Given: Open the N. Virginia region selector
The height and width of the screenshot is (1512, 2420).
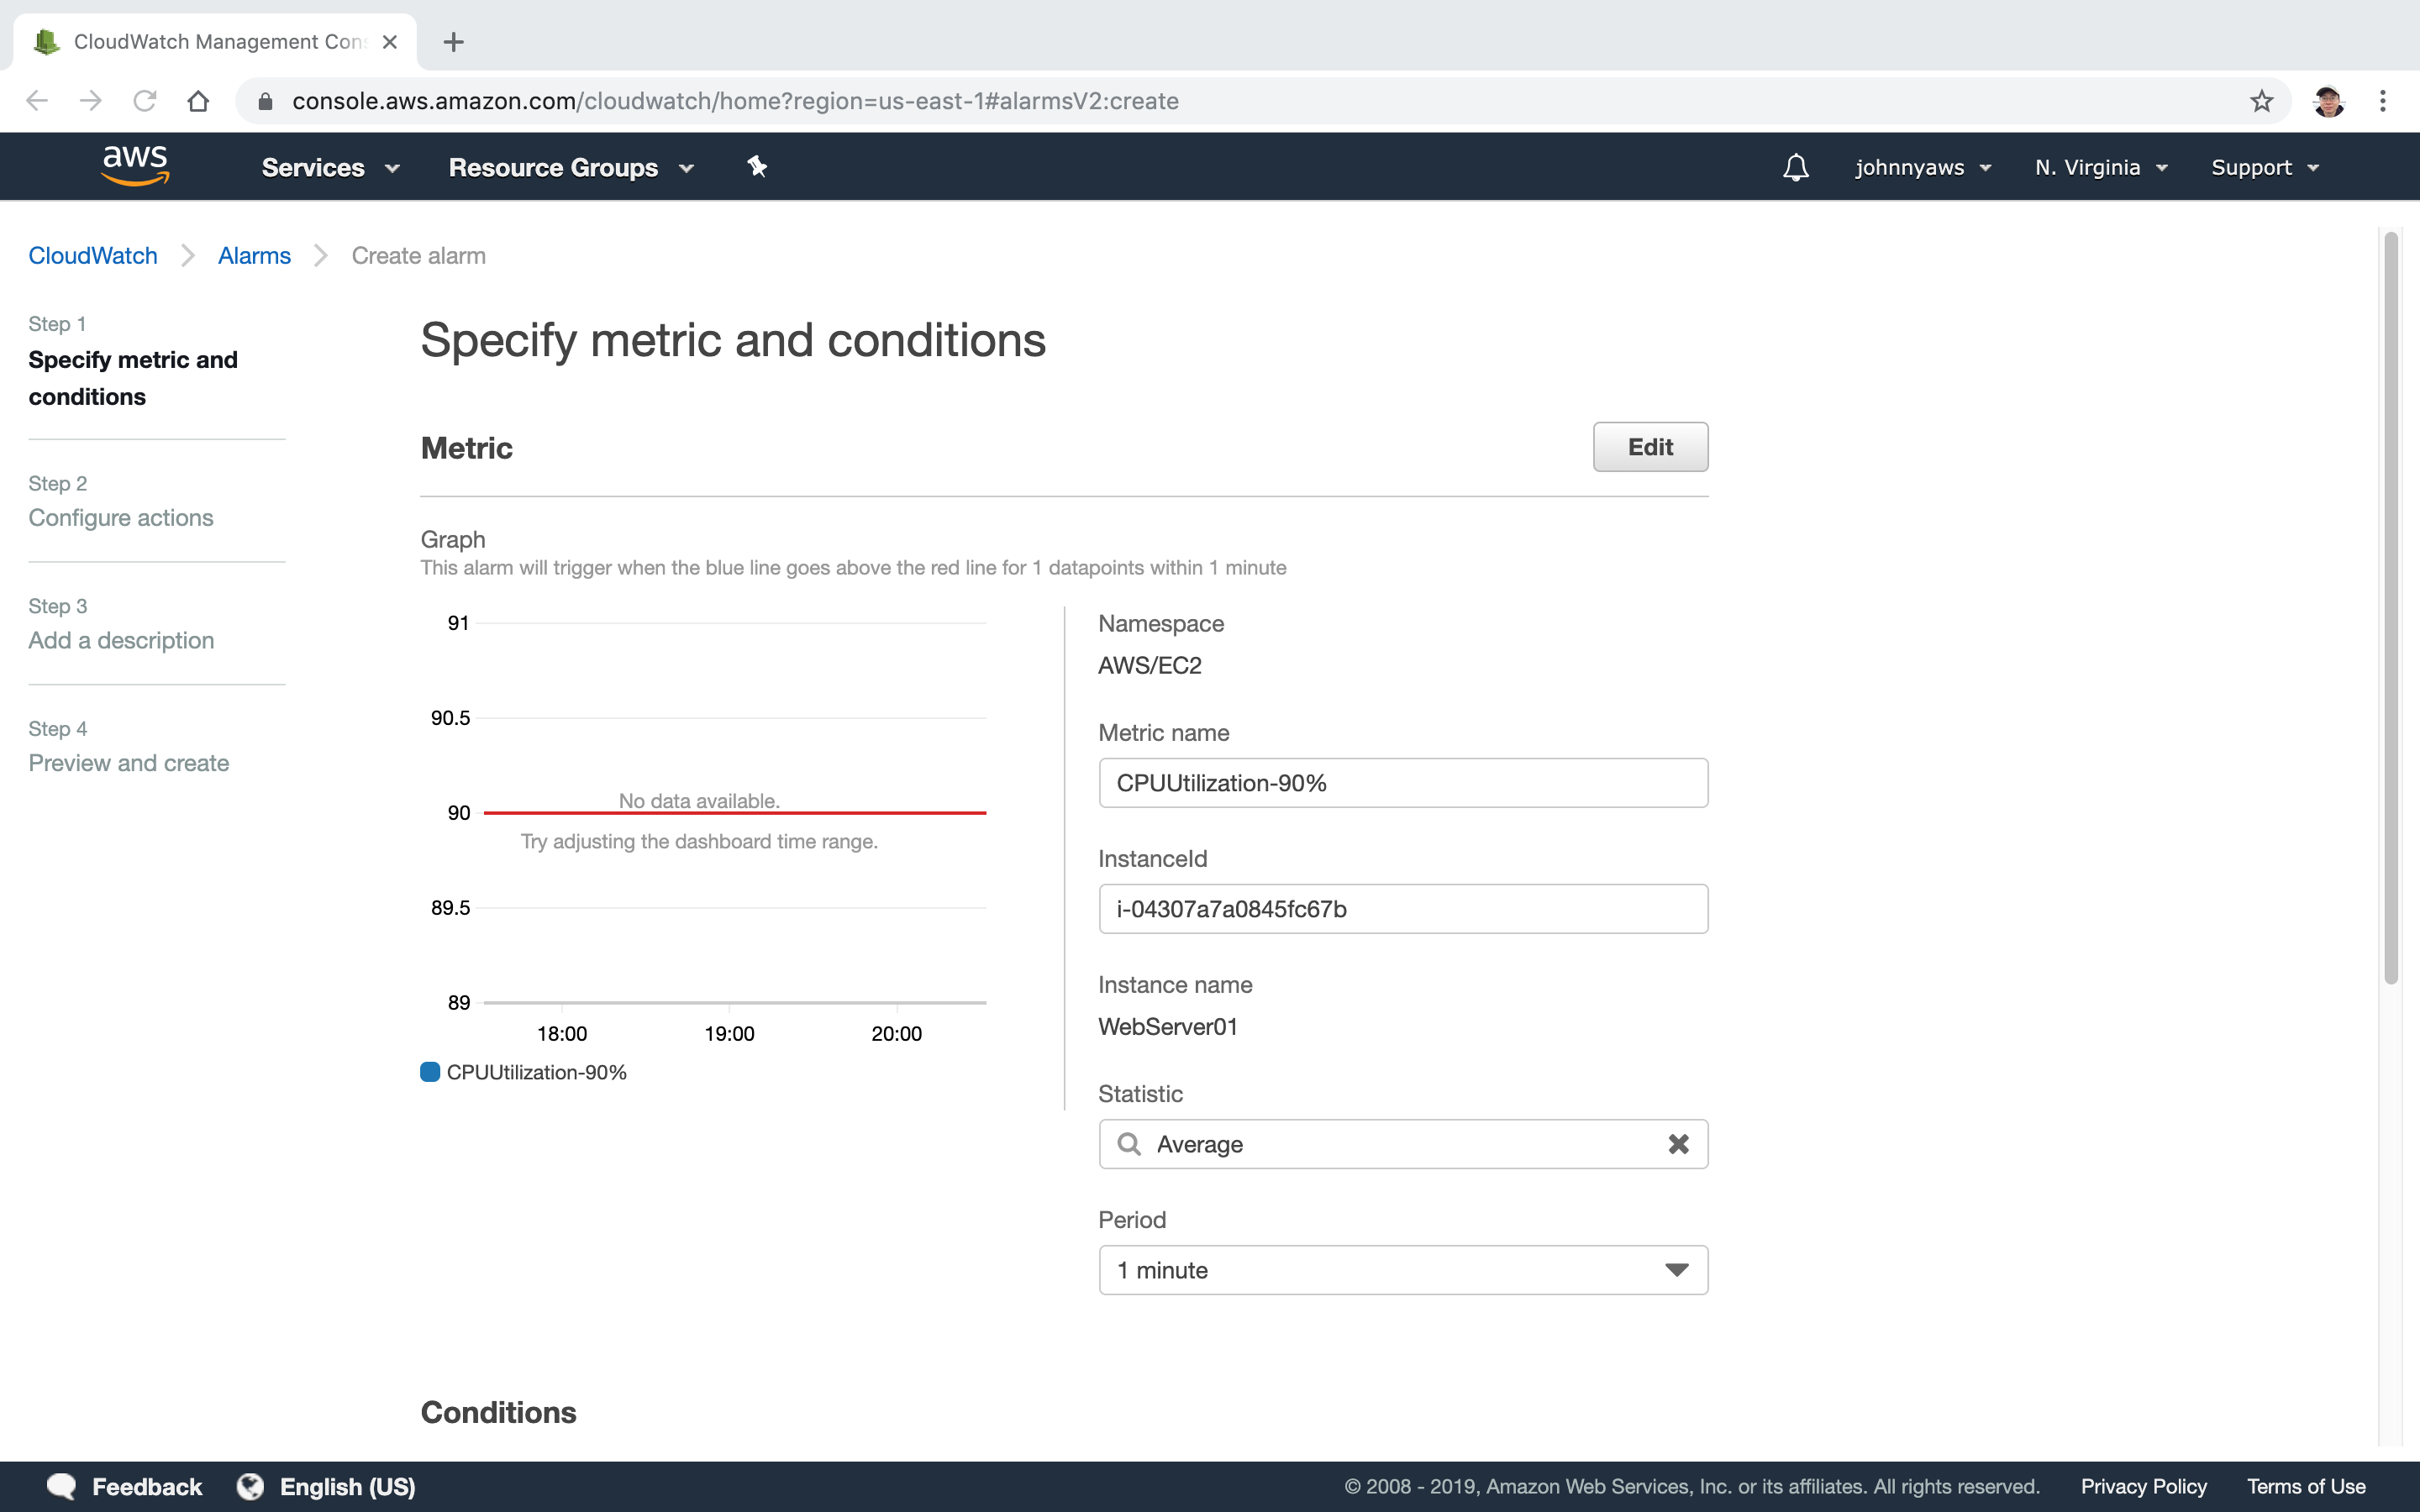Looking at the screenshot, I should [x=2101, y=167].
